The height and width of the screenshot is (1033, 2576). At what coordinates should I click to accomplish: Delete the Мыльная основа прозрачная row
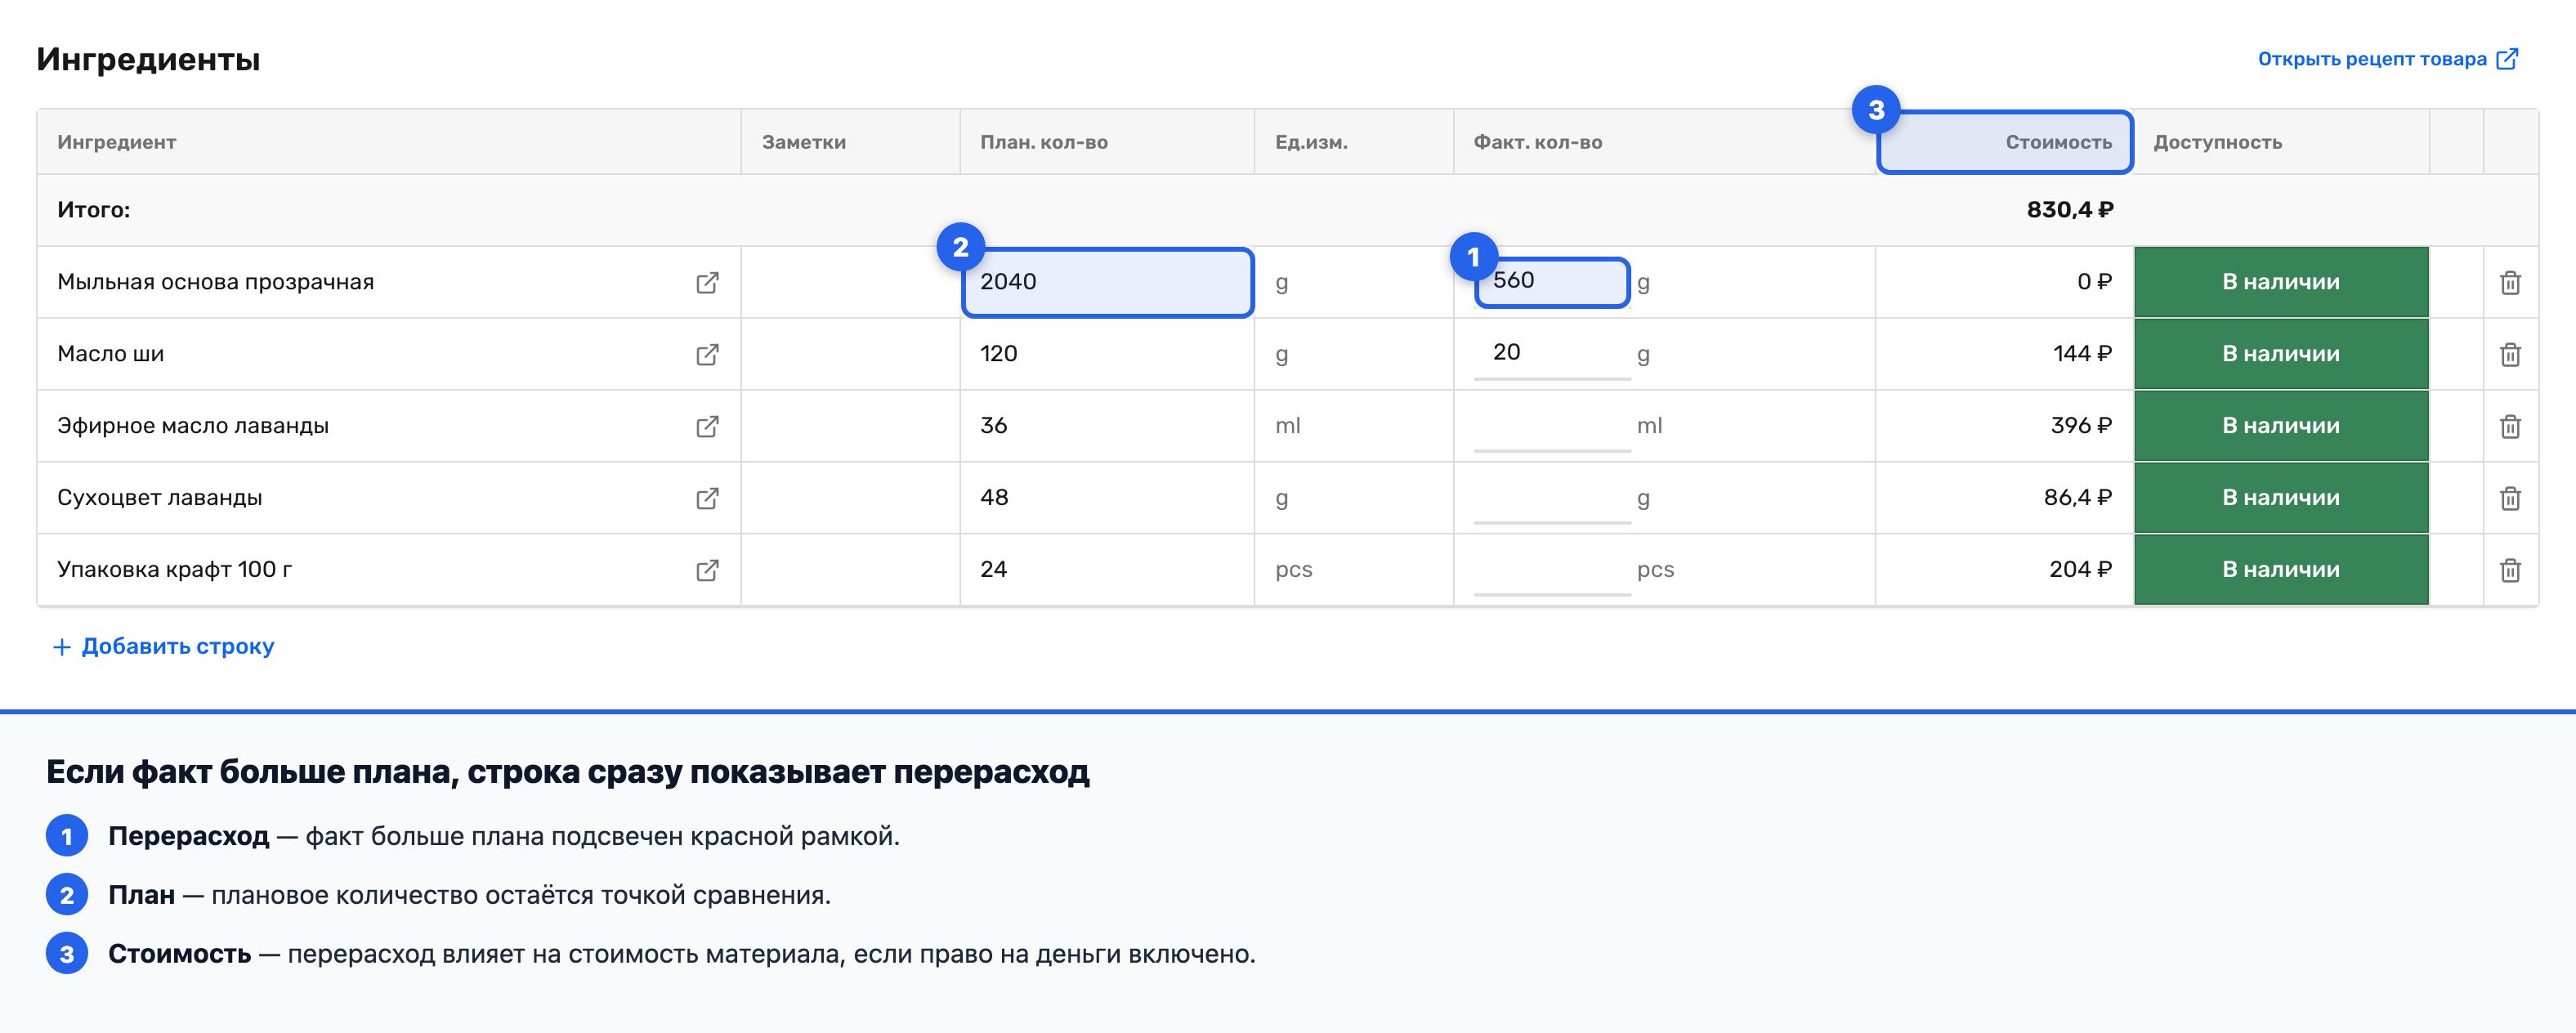point(2510,283)
